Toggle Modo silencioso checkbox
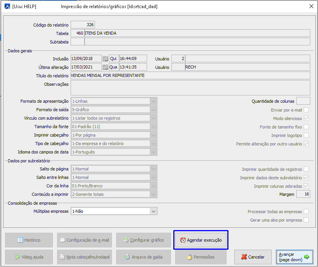This screenshot has height=267, width=318. click(x=306, y=118)
